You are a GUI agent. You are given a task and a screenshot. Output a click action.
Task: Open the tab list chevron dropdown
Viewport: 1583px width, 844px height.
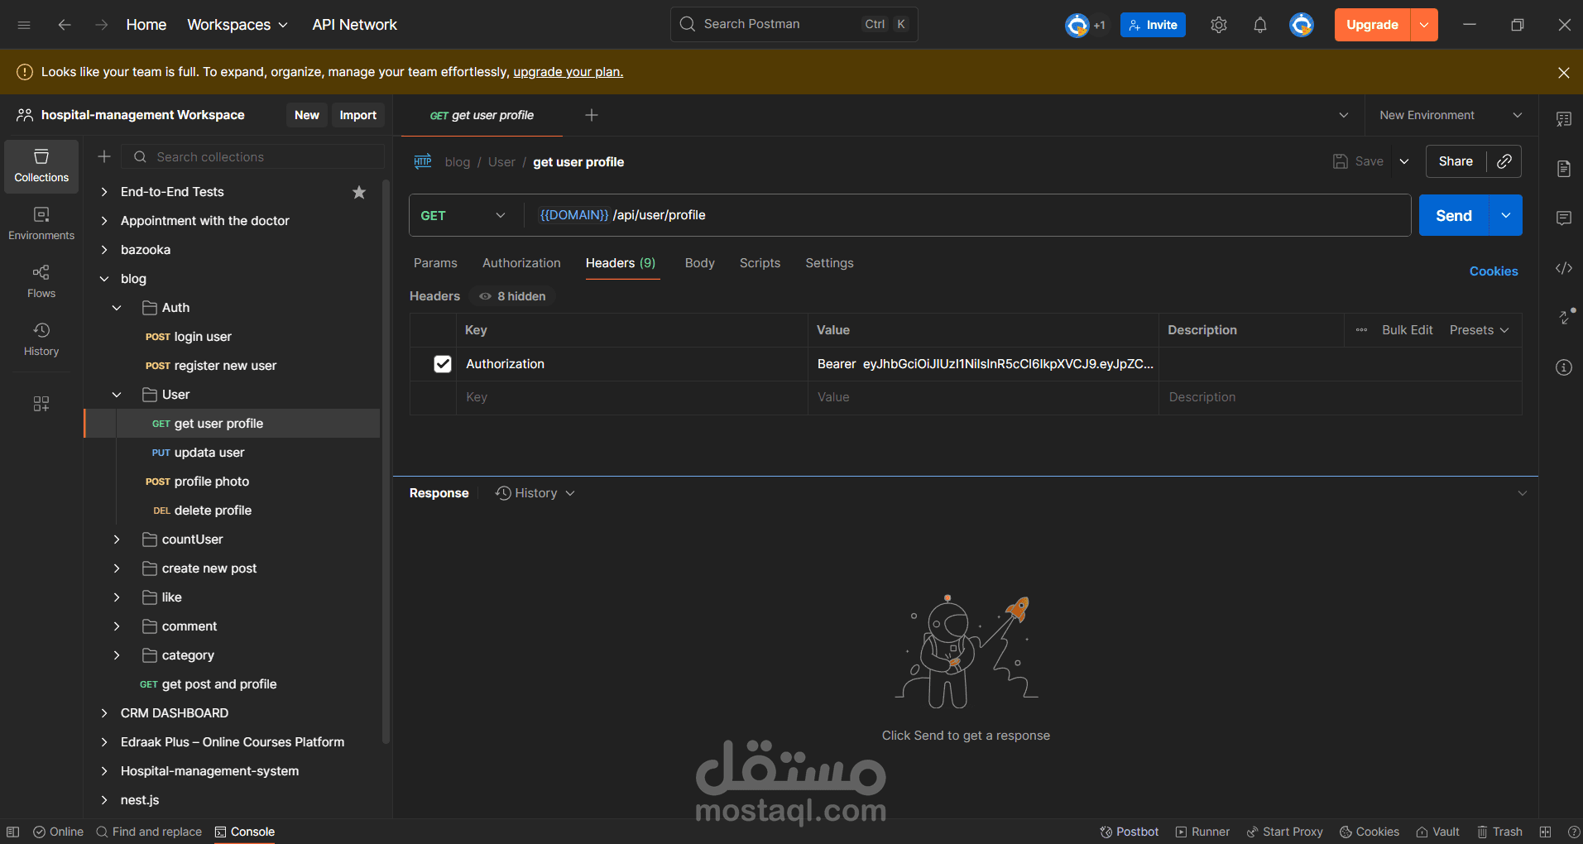tap(1344, 115)
